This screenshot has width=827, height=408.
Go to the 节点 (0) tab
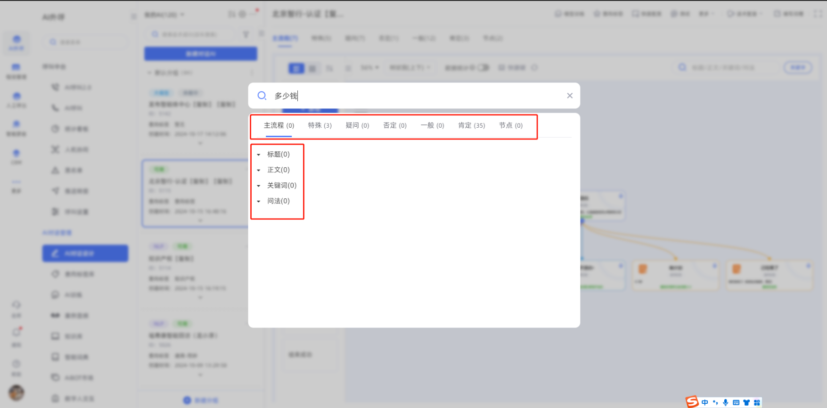click(510, 125)
